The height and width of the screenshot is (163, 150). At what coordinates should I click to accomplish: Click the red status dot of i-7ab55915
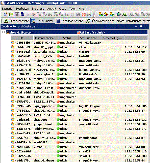click(x=58, y=115)
